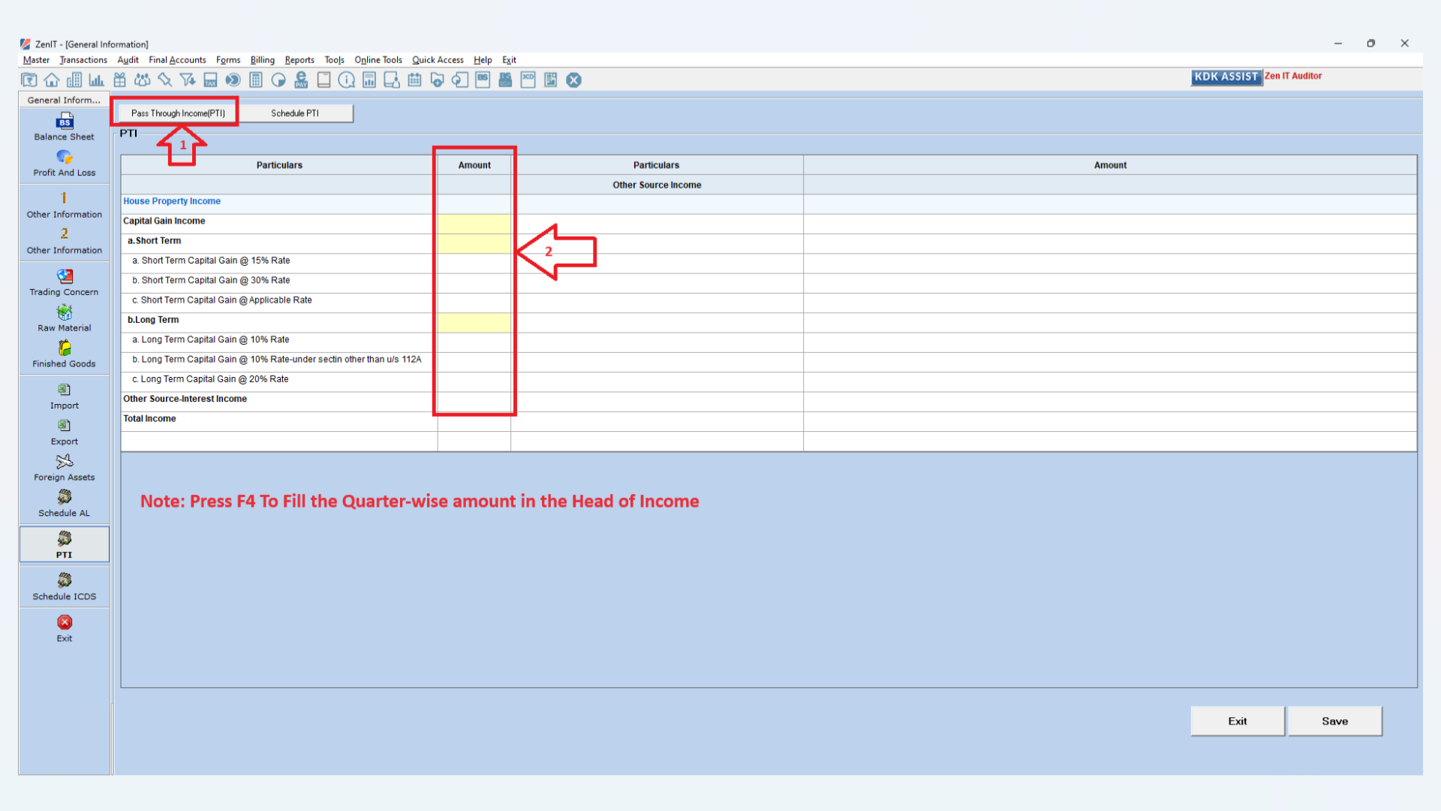Open Other Information 1 in the sidebar
Screen dimensions: 1441x811
[65, 205]
